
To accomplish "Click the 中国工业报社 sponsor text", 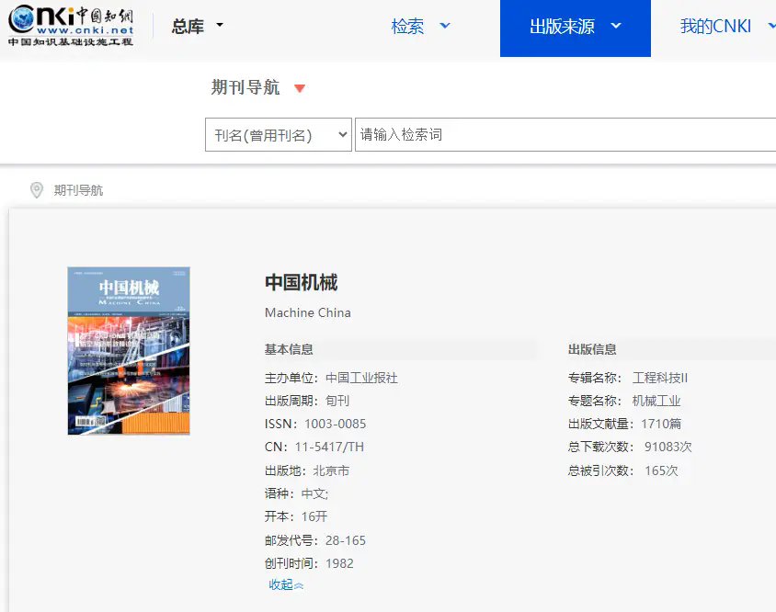I will [x=361, y=378].
